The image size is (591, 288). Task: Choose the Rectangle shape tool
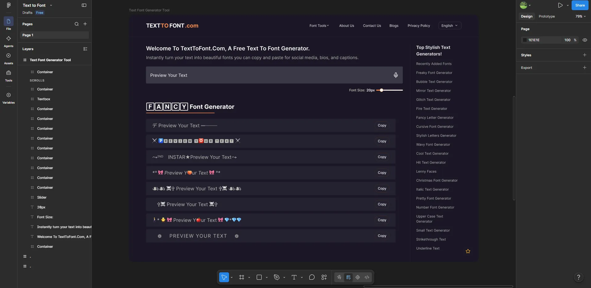[259, 277]
